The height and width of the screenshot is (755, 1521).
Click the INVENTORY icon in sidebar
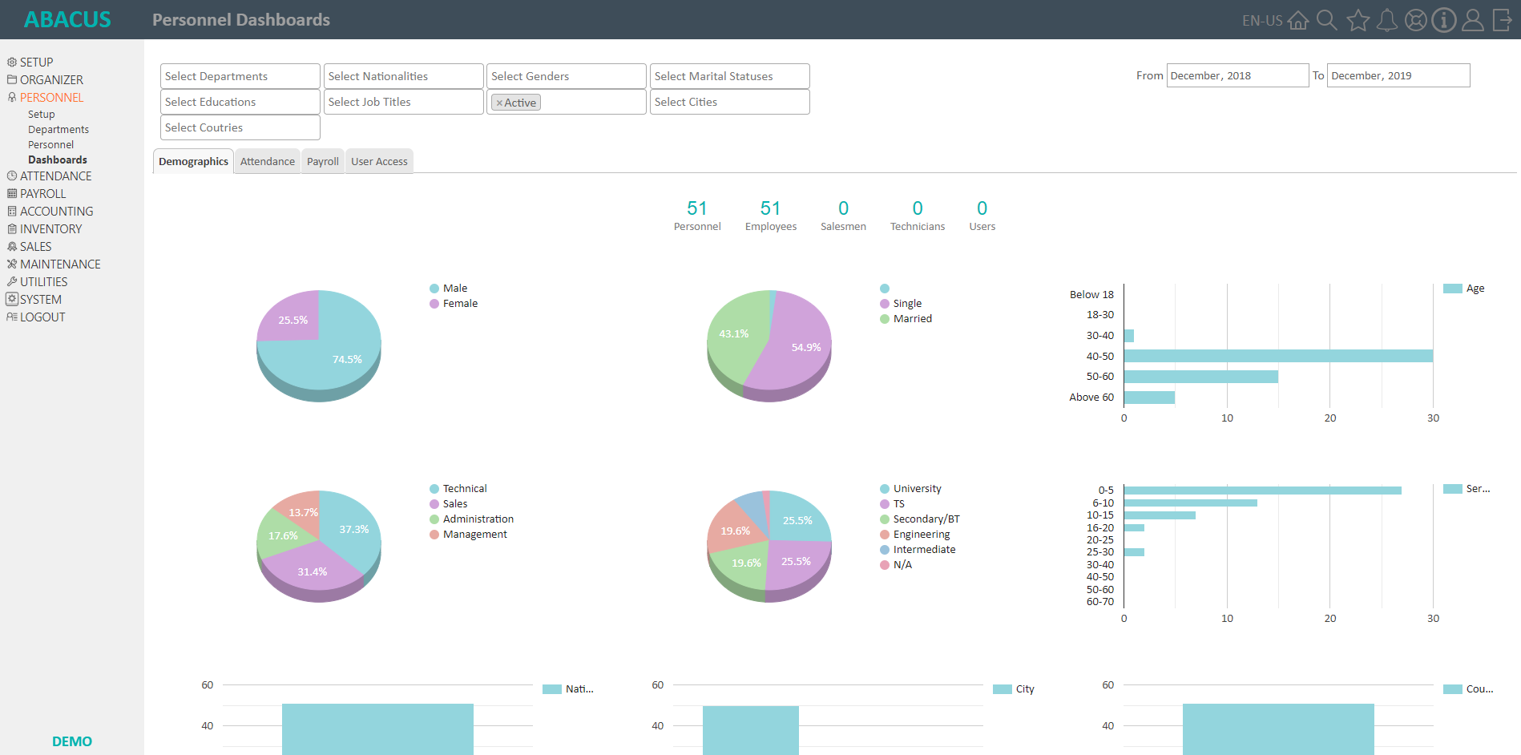(x=12, y=228)
